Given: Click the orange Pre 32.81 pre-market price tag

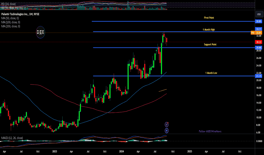Looking at the screenshot, I should [256, 33].
